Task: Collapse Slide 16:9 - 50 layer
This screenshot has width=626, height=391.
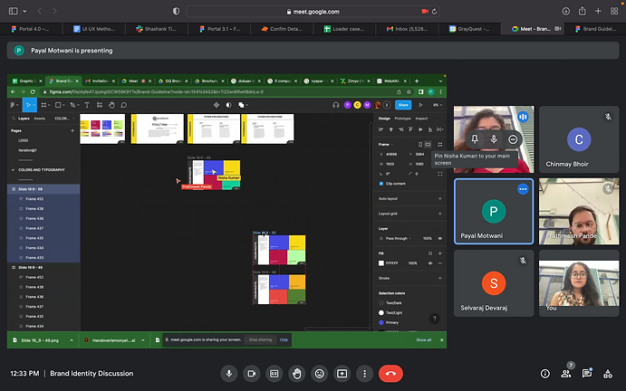Action: tap(14, 189)
